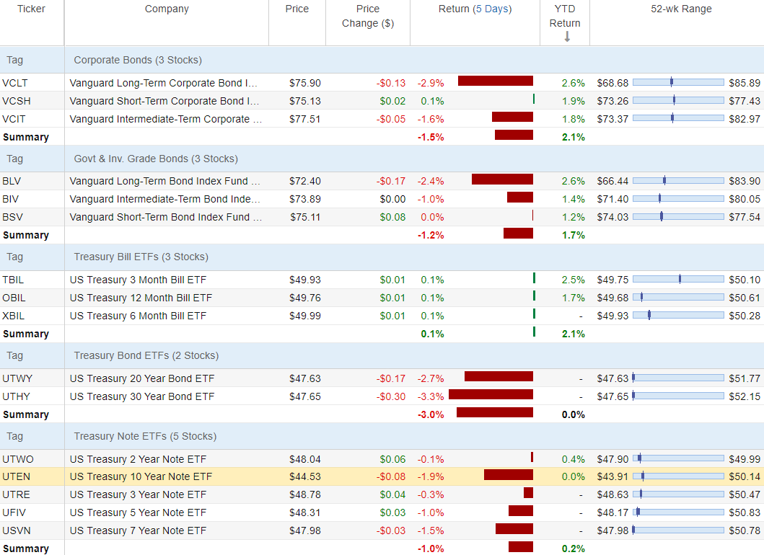Click the TBIL YTD return 2.5%

click(x=574, y=280)
